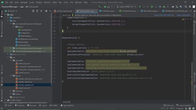Collapse the Room package node

(x=13, y=27)
